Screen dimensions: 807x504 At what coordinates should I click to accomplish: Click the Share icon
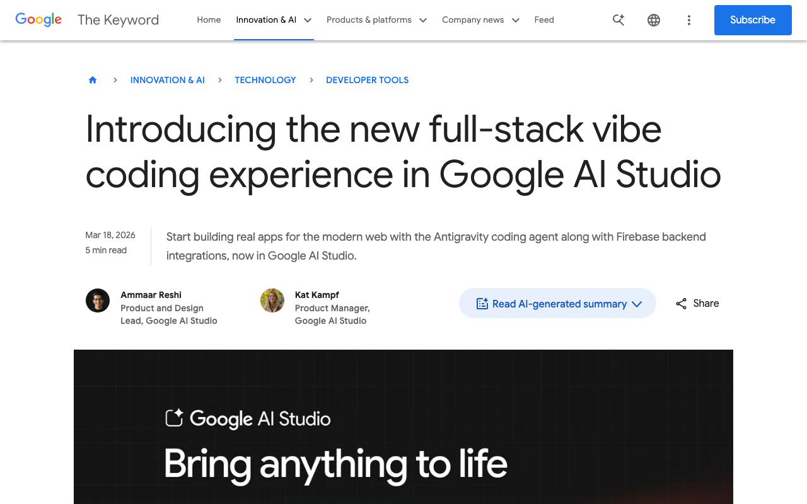click(x=682, y=304)
